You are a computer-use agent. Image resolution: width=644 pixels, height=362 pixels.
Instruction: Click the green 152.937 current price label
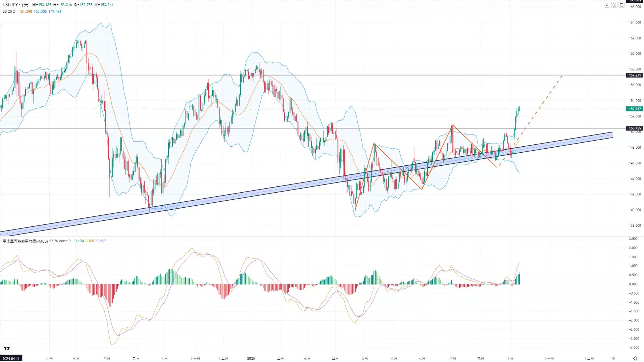[635, 109]
